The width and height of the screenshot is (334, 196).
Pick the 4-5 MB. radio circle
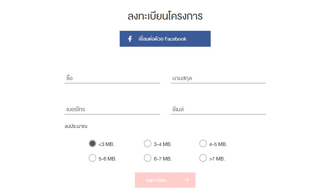pyautogui.click(x=203, y=143)
